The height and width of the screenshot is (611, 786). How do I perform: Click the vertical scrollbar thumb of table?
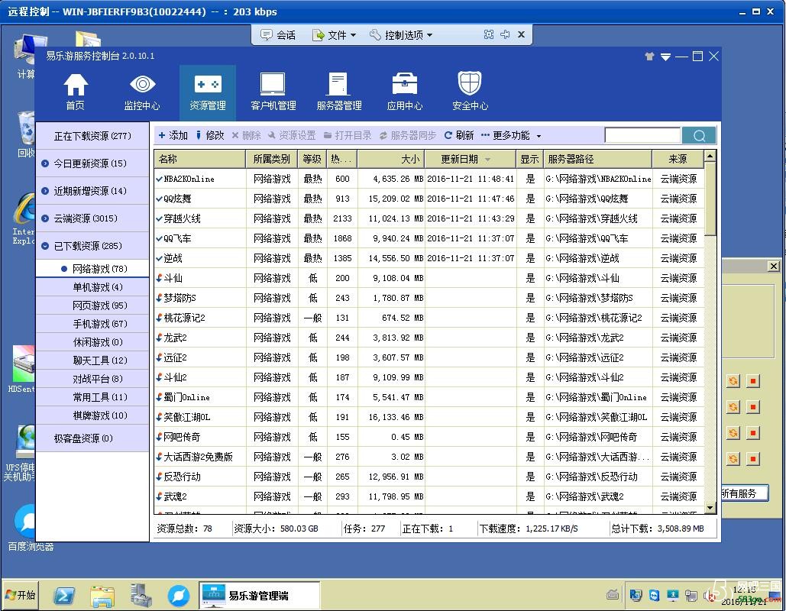point(710,199)
